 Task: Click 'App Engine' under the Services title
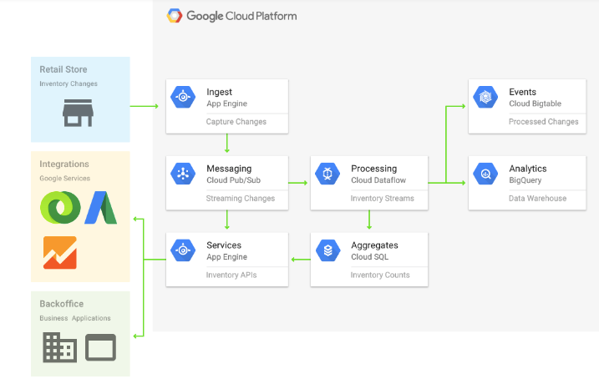click(226, 257)
